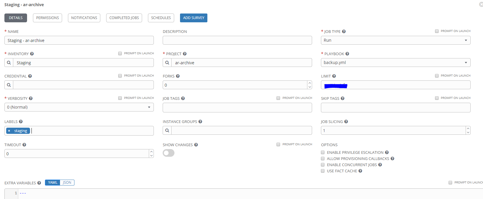483x199 pixels.
Task: Click the Description input field
Action: (x=237, y=40)
